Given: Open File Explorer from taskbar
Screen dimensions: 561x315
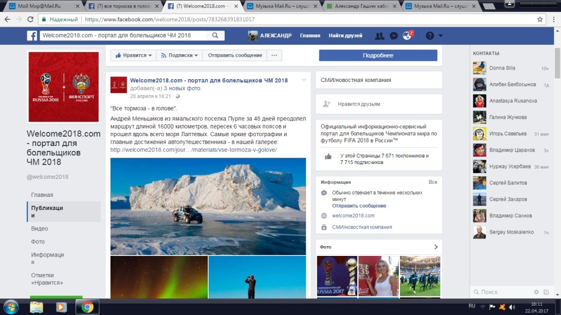Looking at the screenshot, I should tap(37, 307).
